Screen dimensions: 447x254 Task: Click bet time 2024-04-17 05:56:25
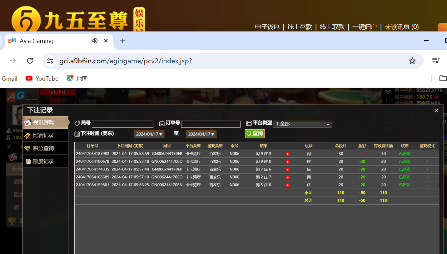pyautogui.click(x=130, y=185)
